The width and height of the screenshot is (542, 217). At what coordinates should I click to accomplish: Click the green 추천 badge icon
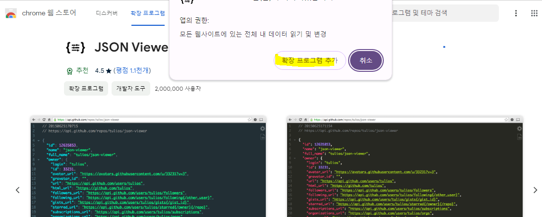(x=69, y=71)
